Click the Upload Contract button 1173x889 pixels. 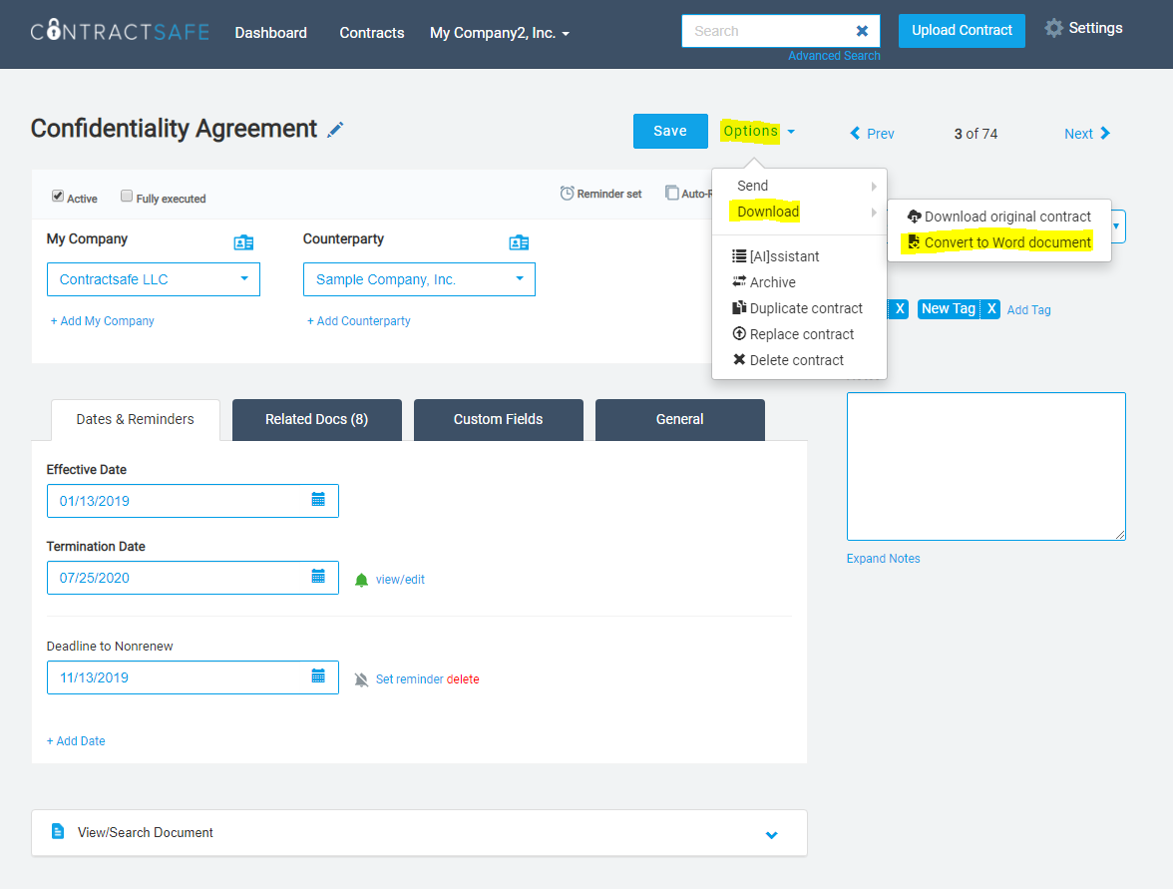pyautogui.click(x=962, y=31)
